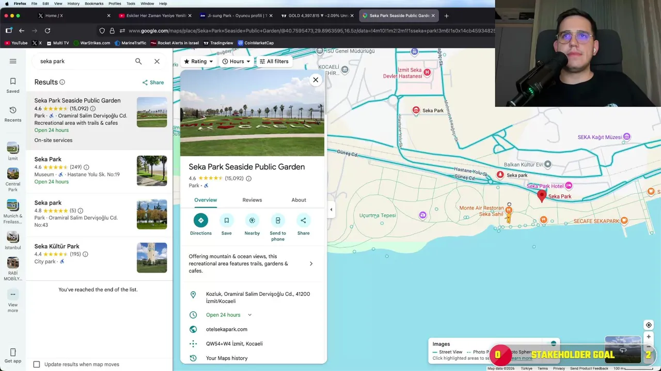Expand the Open 24 hours schedule
The height and width of the screenshot is (371, 661).
[249, 315]
